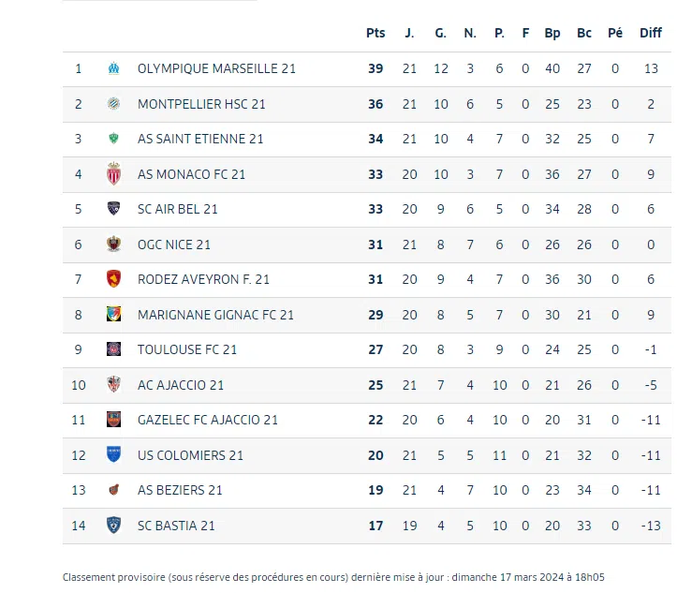Click the US Colomiers club crest

tap(113, 455)
